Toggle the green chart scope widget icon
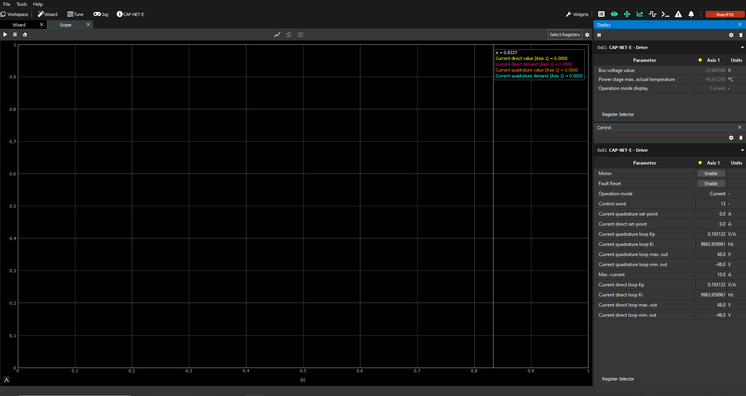The image size is (746, 396). click(x=639, y=14)
